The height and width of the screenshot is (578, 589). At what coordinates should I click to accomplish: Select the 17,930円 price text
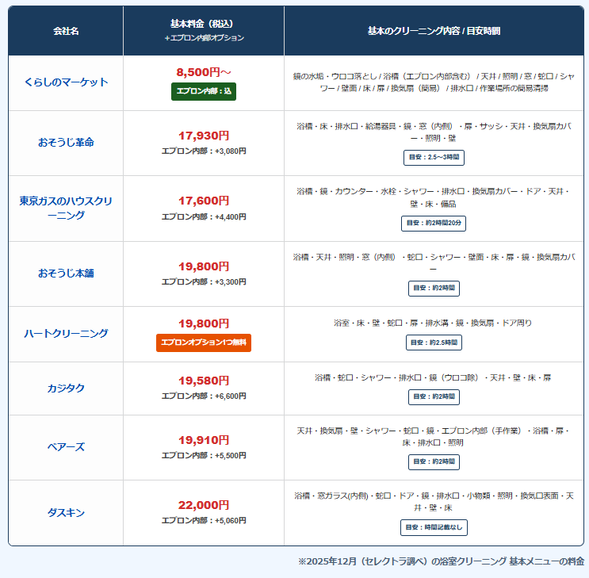204,136
